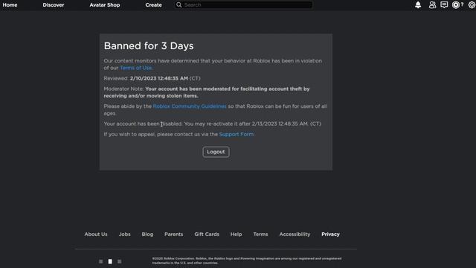
Task: Open Jobs footer link
Action: point(125,234)
